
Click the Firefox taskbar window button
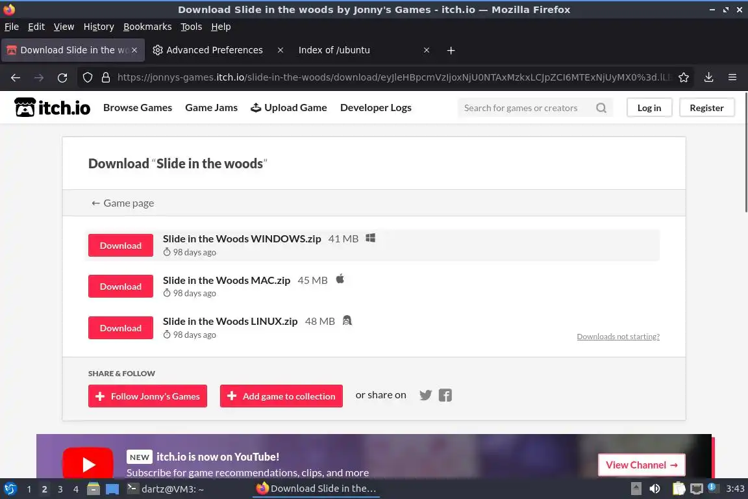tap(316, 489)
